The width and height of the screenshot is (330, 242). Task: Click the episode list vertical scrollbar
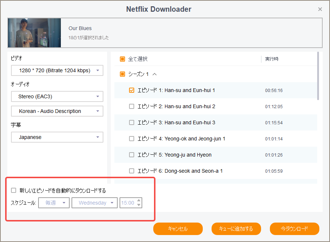pos(318,76)
